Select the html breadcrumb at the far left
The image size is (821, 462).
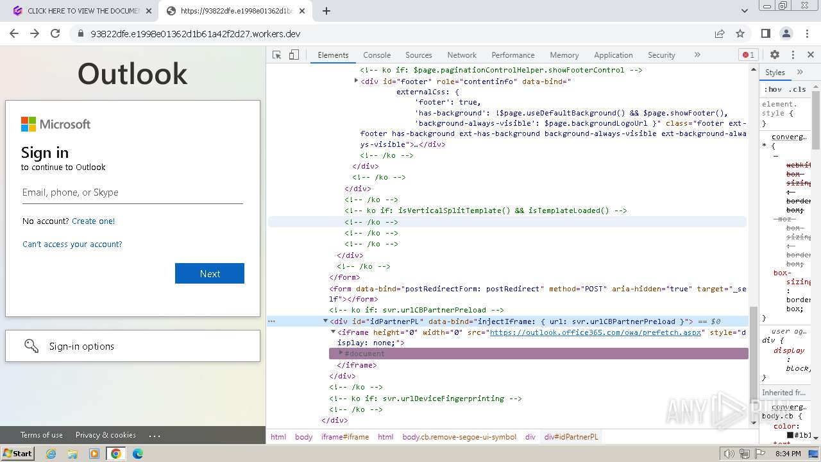pyautogui.click(x=278, y=437)
